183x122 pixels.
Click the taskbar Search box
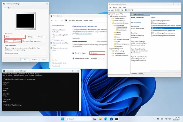[x=79, y=119]
